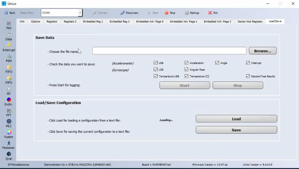299x169 pixels.
Task: Select the Load/Save tab
Action: (275, 21)
